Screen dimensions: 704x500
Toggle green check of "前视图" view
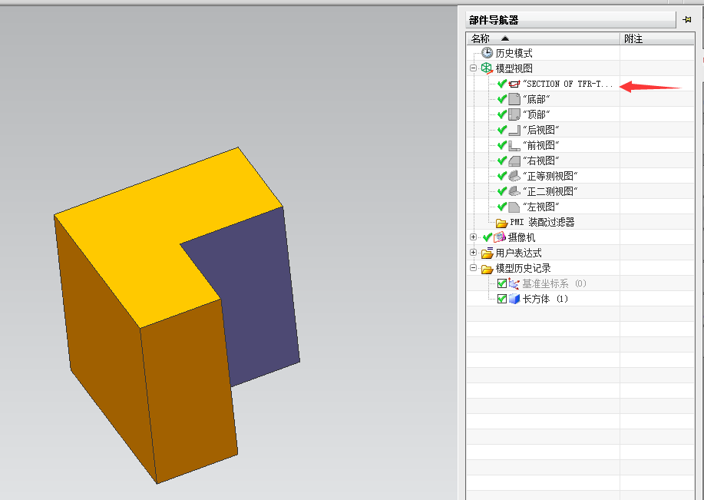click(502, 145)
